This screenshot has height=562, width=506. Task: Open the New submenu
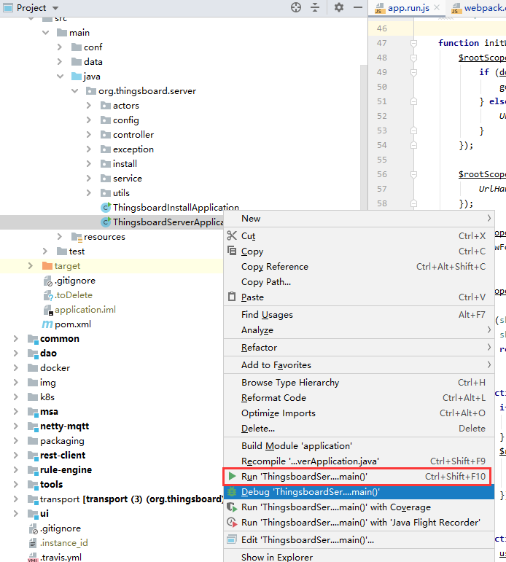click(x=359, y=219)
